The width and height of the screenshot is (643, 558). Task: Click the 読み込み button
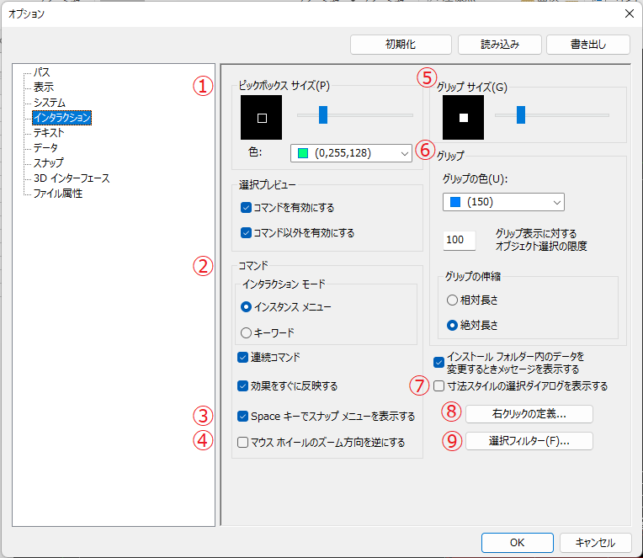click(x=499, y=45)
